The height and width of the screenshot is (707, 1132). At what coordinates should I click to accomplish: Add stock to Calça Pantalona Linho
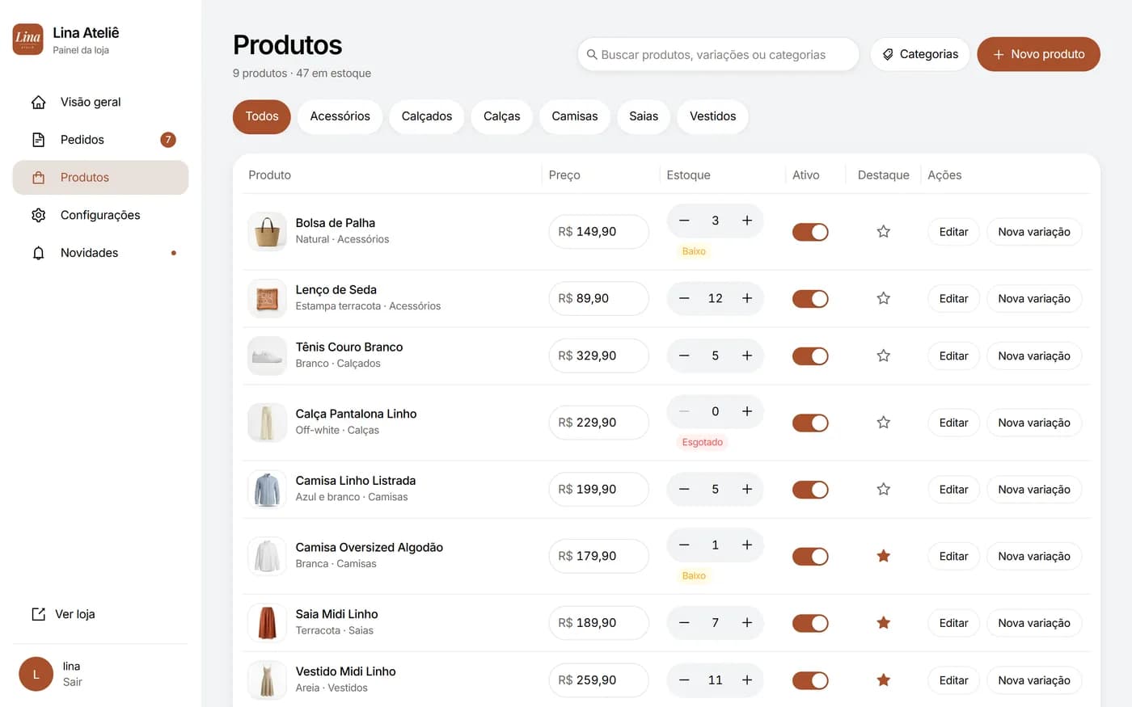pos(747,411)
